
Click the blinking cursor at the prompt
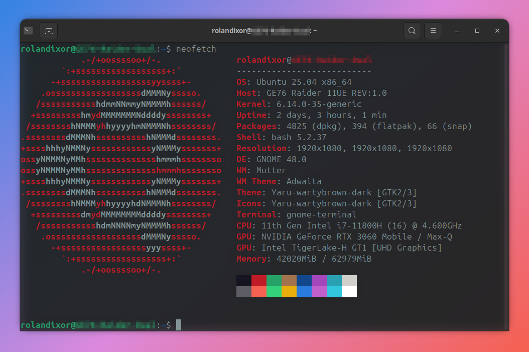[x=178, y=324]
